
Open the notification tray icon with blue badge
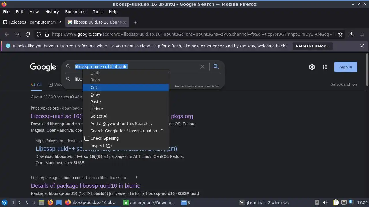coord(351,202)
